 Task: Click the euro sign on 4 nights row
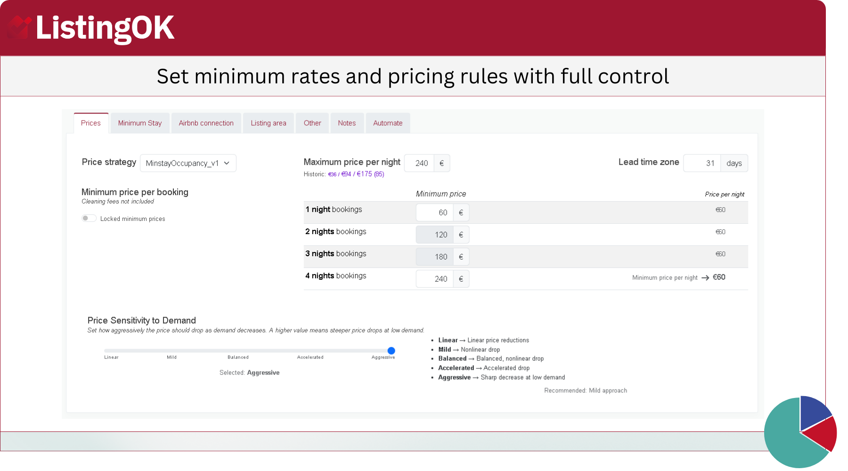click(461, 279)
